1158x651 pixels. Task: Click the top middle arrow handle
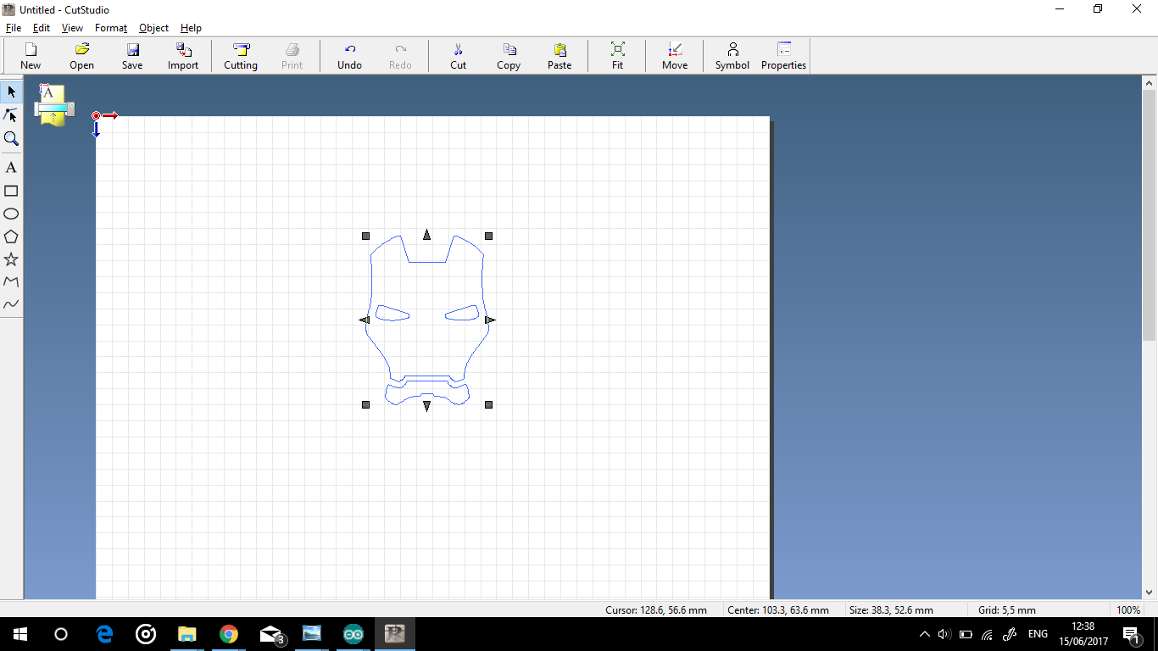click(426, 234)
